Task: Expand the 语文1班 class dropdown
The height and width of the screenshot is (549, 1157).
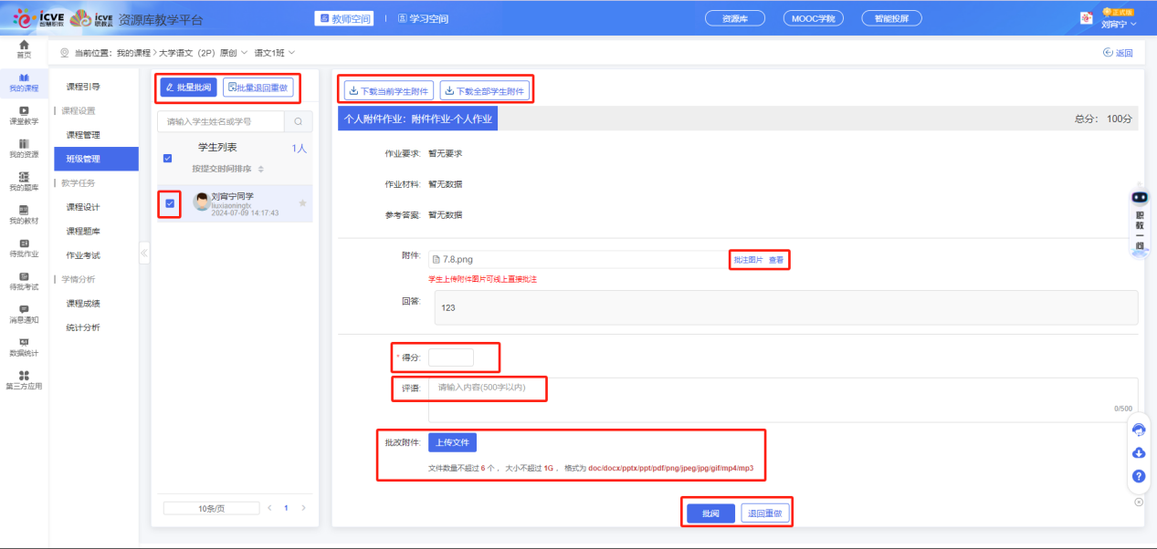Action: (275, 53)
